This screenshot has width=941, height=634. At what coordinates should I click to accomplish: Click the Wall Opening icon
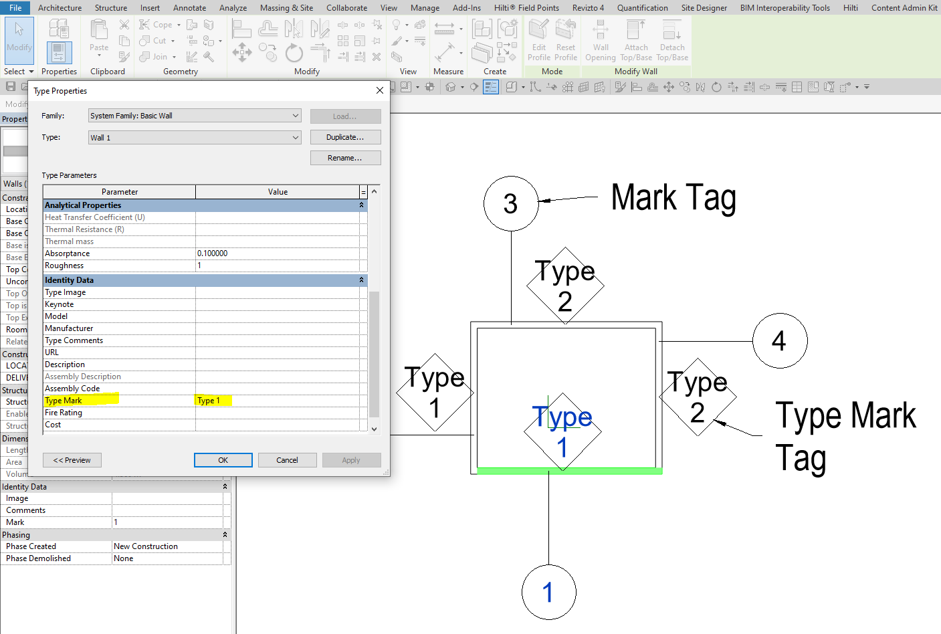tap(600, 40)
